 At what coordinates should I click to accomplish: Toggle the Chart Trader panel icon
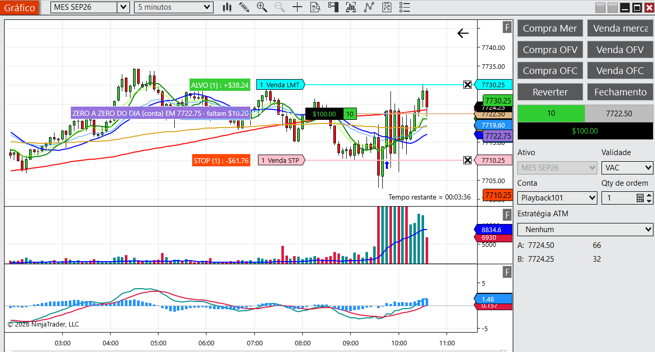coord(333,7)
